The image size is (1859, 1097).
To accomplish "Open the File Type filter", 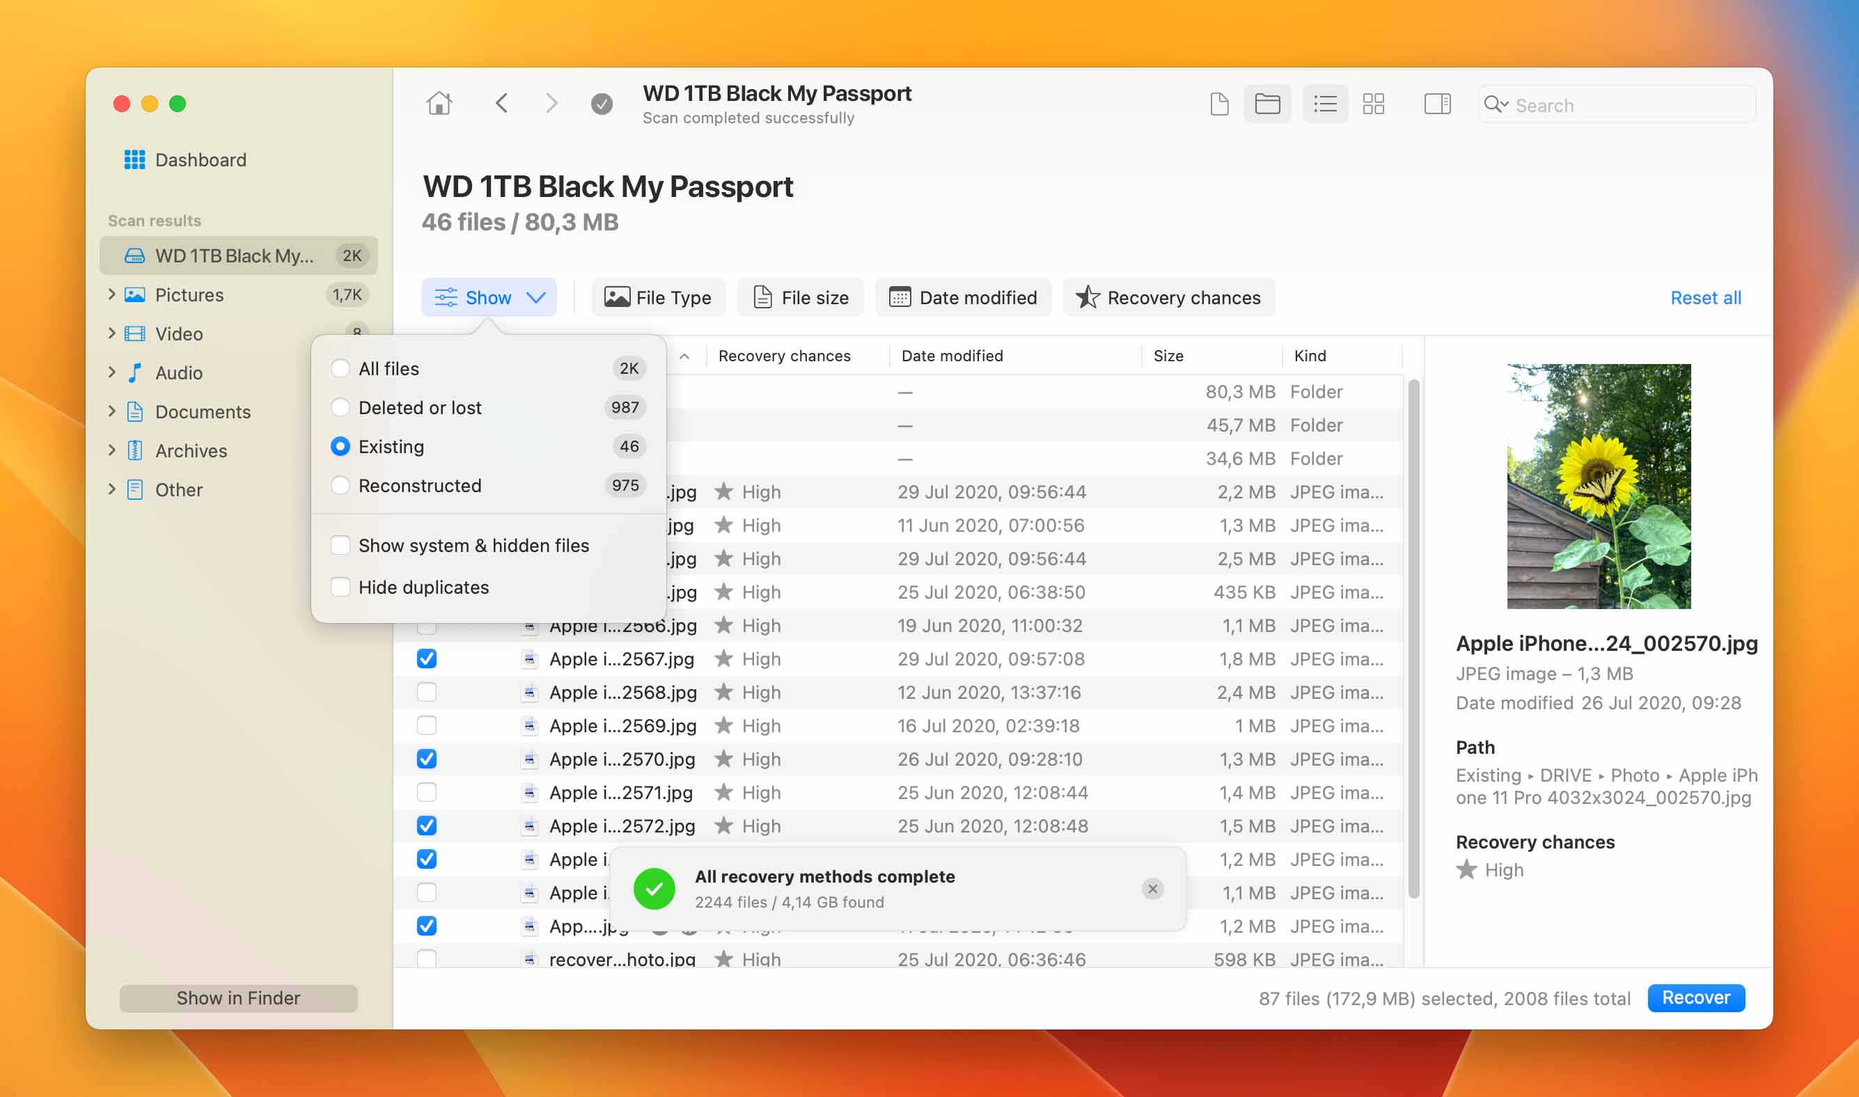I will pyautogui.click(x=658, y=297).
